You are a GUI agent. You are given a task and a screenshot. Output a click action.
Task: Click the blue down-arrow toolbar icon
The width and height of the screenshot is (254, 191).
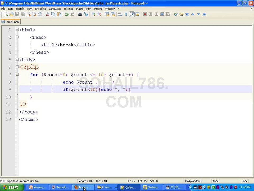point(198,14)
